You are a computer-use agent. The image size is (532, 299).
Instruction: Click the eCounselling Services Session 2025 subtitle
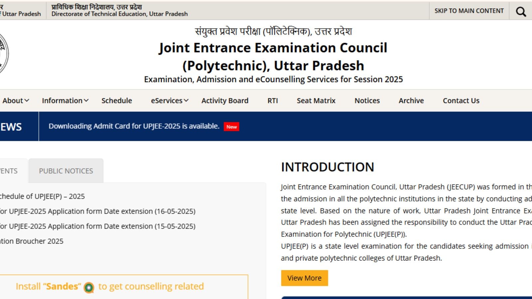click(x=273, y=79)
